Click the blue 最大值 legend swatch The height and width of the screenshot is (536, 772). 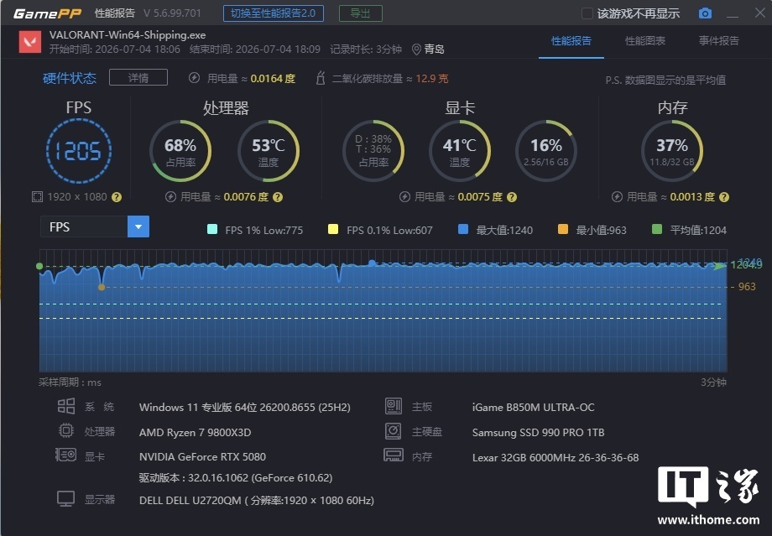[463, 229]
